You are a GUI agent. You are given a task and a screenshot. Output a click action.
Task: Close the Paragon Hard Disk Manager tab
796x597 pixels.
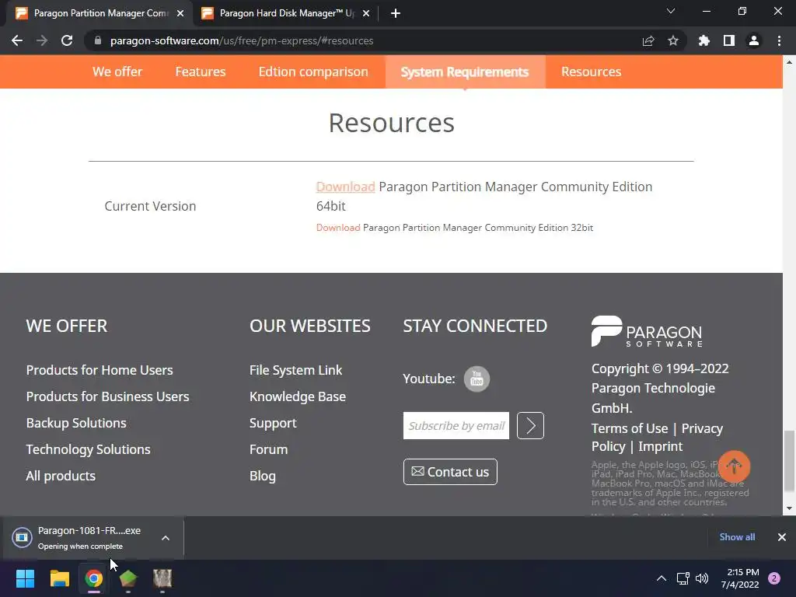point(366,14)
